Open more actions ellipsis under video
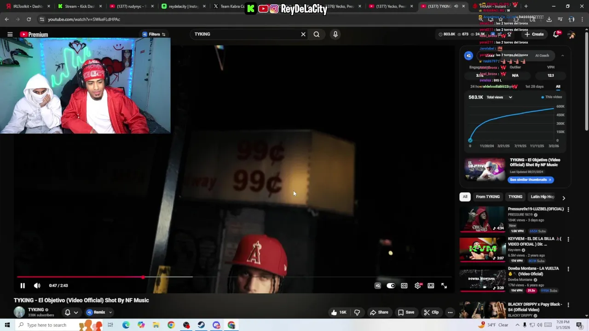Image resolution: width=589 pixels, height=331 pixels. (450, 312)
